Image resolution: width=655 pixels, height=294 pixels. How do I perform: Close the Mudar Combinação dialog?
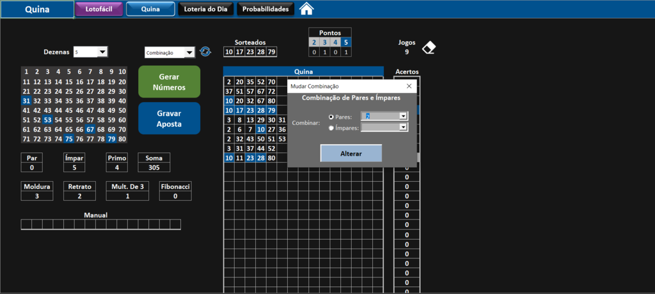pos(409,86)
